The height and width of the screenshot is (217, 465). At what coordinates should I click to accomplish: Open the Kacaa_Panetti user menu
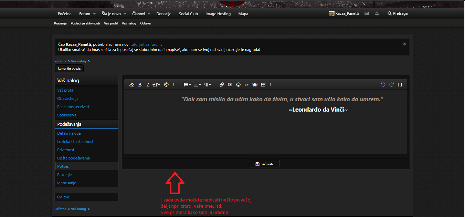344,13
